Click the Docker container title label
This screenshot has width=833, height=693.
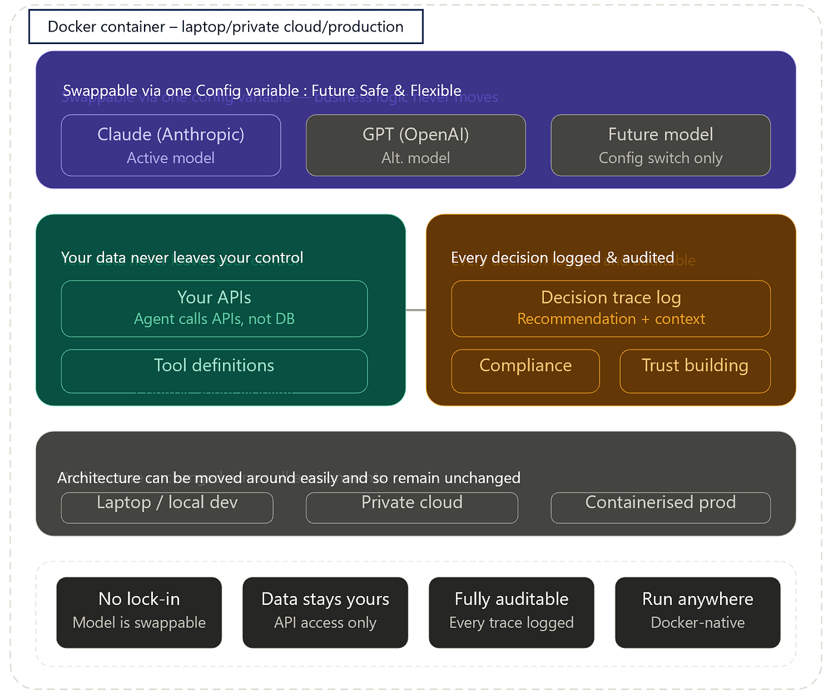coord(226,27)
